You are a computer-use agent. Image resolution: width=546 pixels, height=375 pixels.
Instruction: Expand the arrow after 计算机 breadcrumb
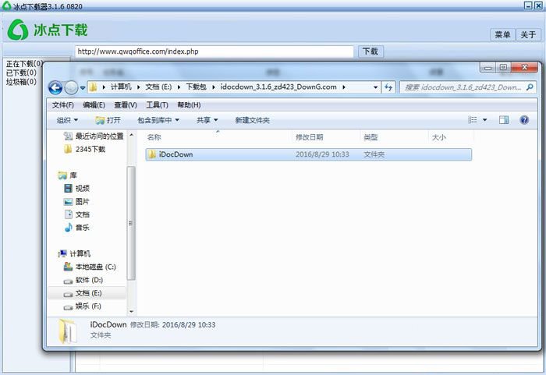pyautogui.click(x=138, y=87)
